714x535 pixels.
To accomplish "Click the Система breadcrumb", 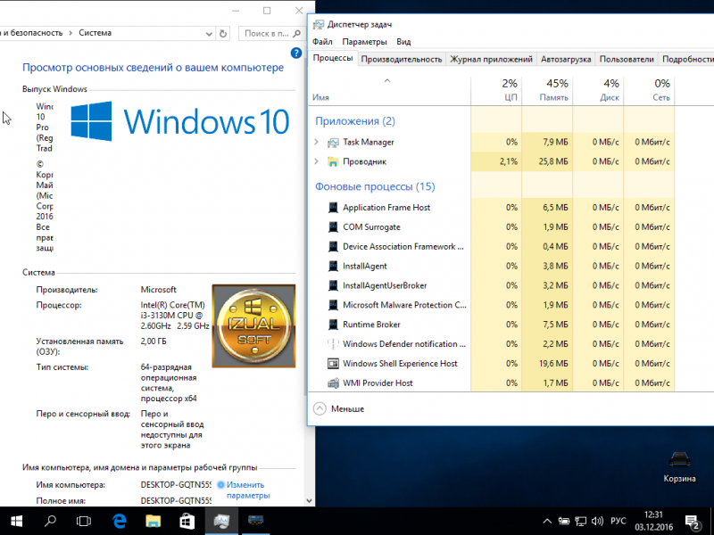I will (x=95, y=33).
